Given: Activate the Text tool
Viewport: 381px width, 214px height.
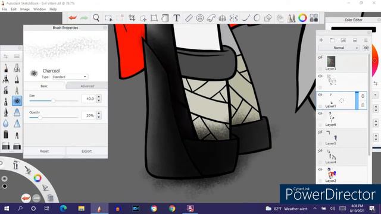Looking at the screenshot, I should [177, 18].
